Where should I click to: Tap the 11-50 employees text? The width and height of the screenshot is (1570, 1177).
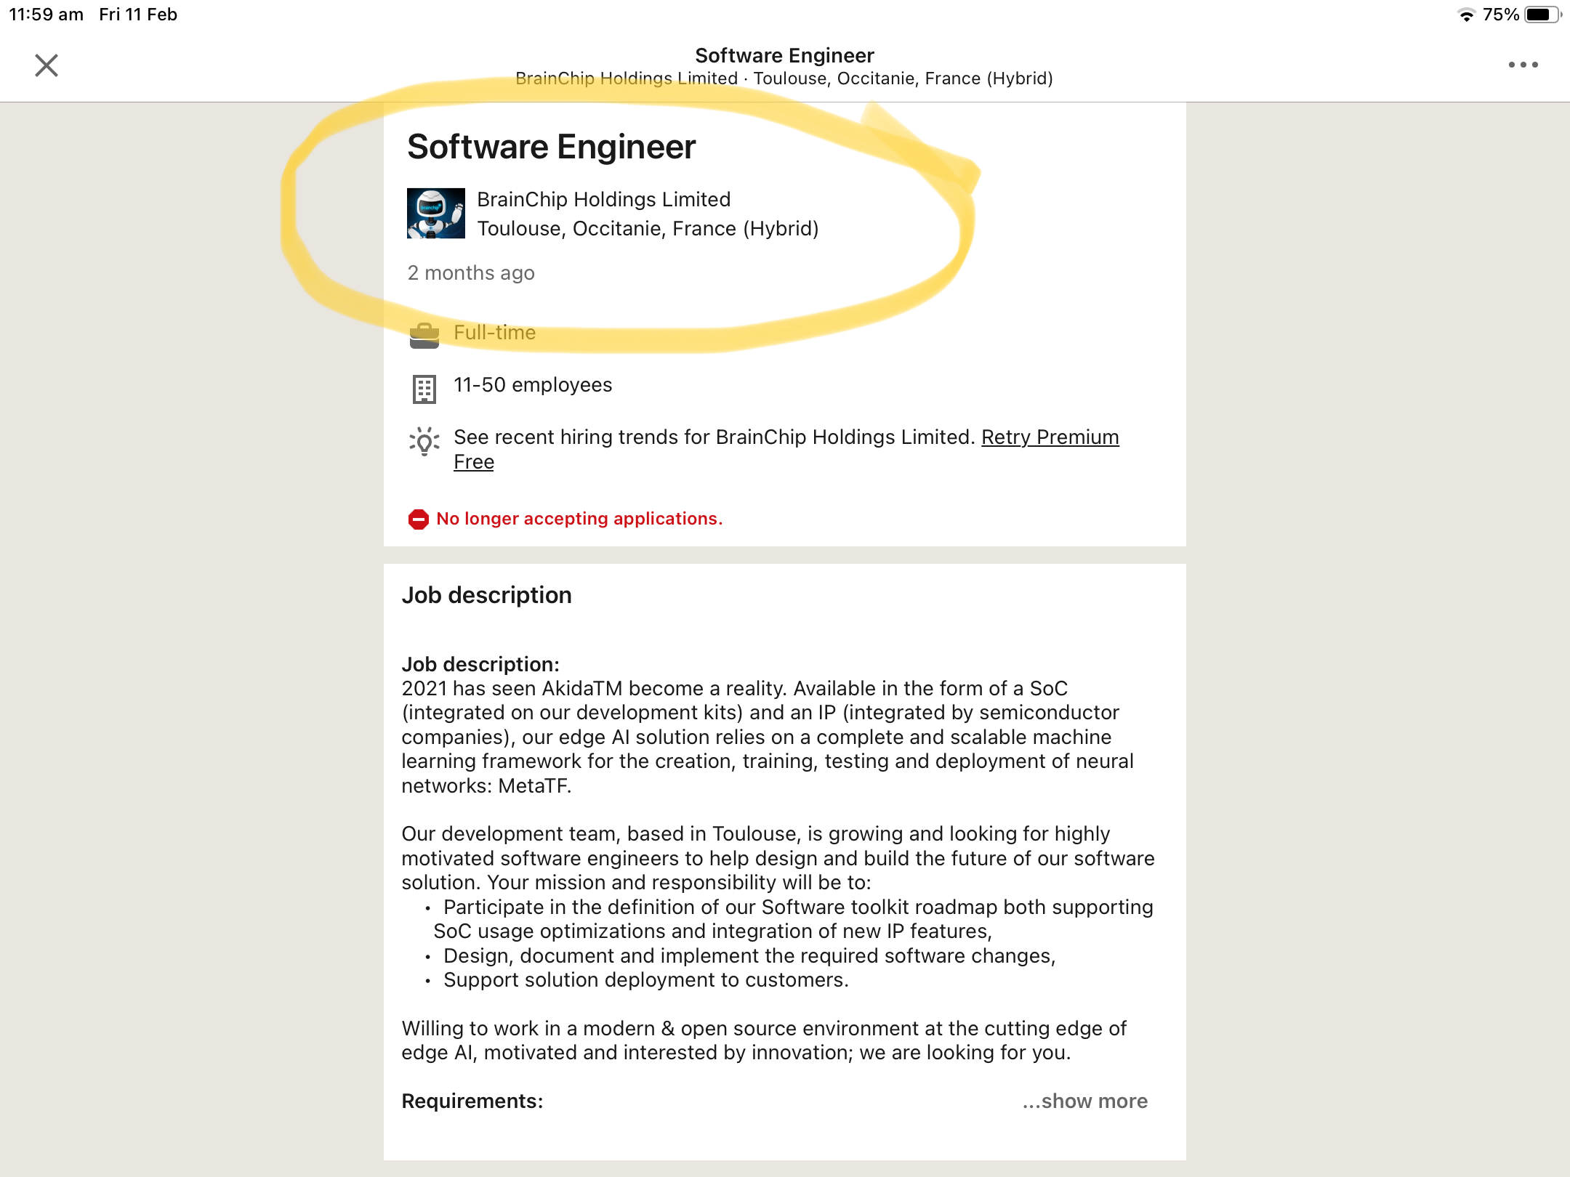pos(533,384)
